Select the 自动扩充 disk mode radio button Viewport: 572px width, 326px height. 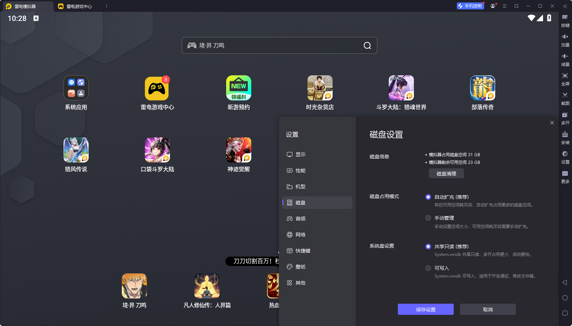point(428,197)
